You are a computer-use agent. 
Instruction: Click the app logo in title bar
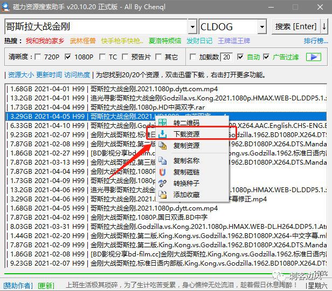point(6,7)
